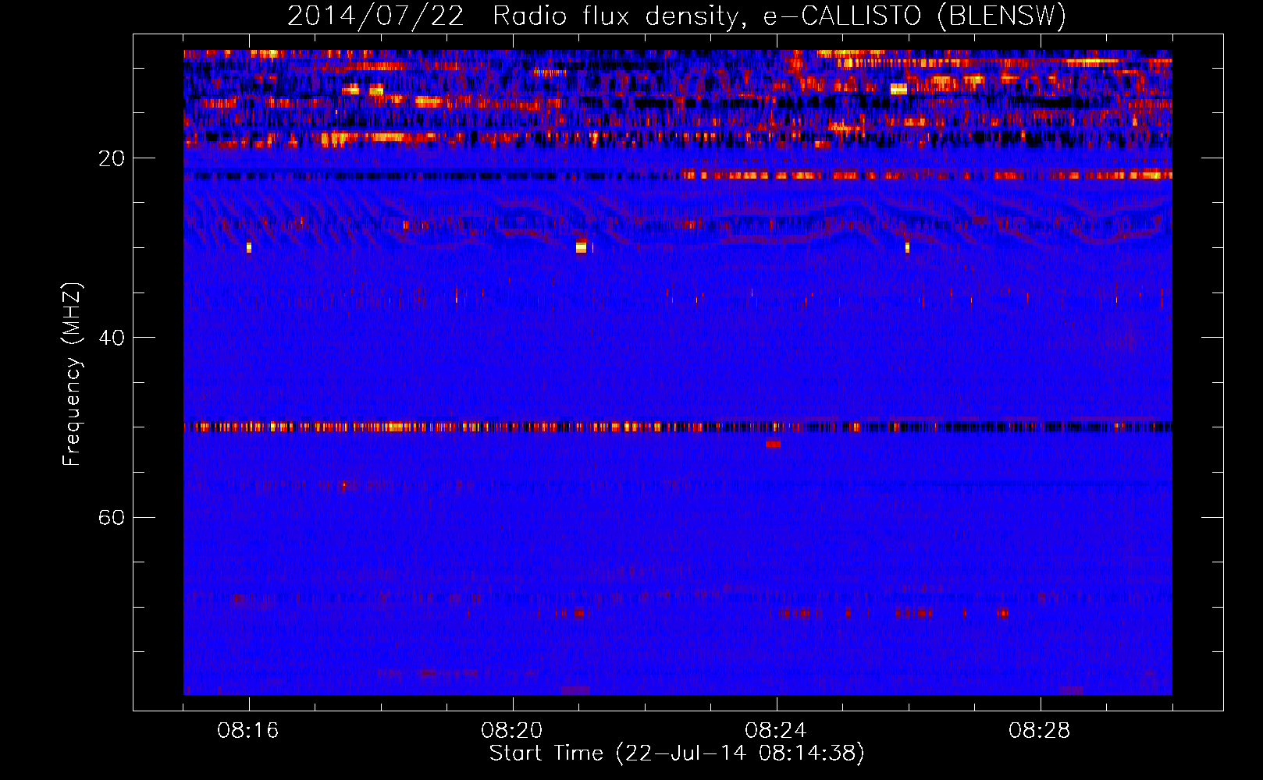Click the '60' frequency axis label

click(112, 518)
